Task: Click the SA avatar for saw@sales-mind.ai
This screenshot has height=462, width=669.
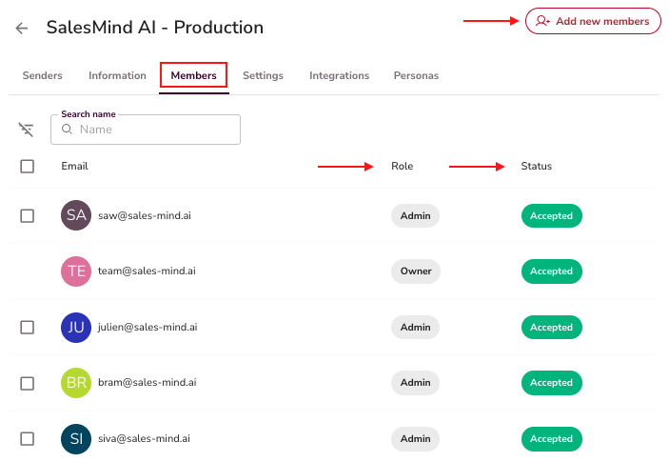Action: pos(76,215)
